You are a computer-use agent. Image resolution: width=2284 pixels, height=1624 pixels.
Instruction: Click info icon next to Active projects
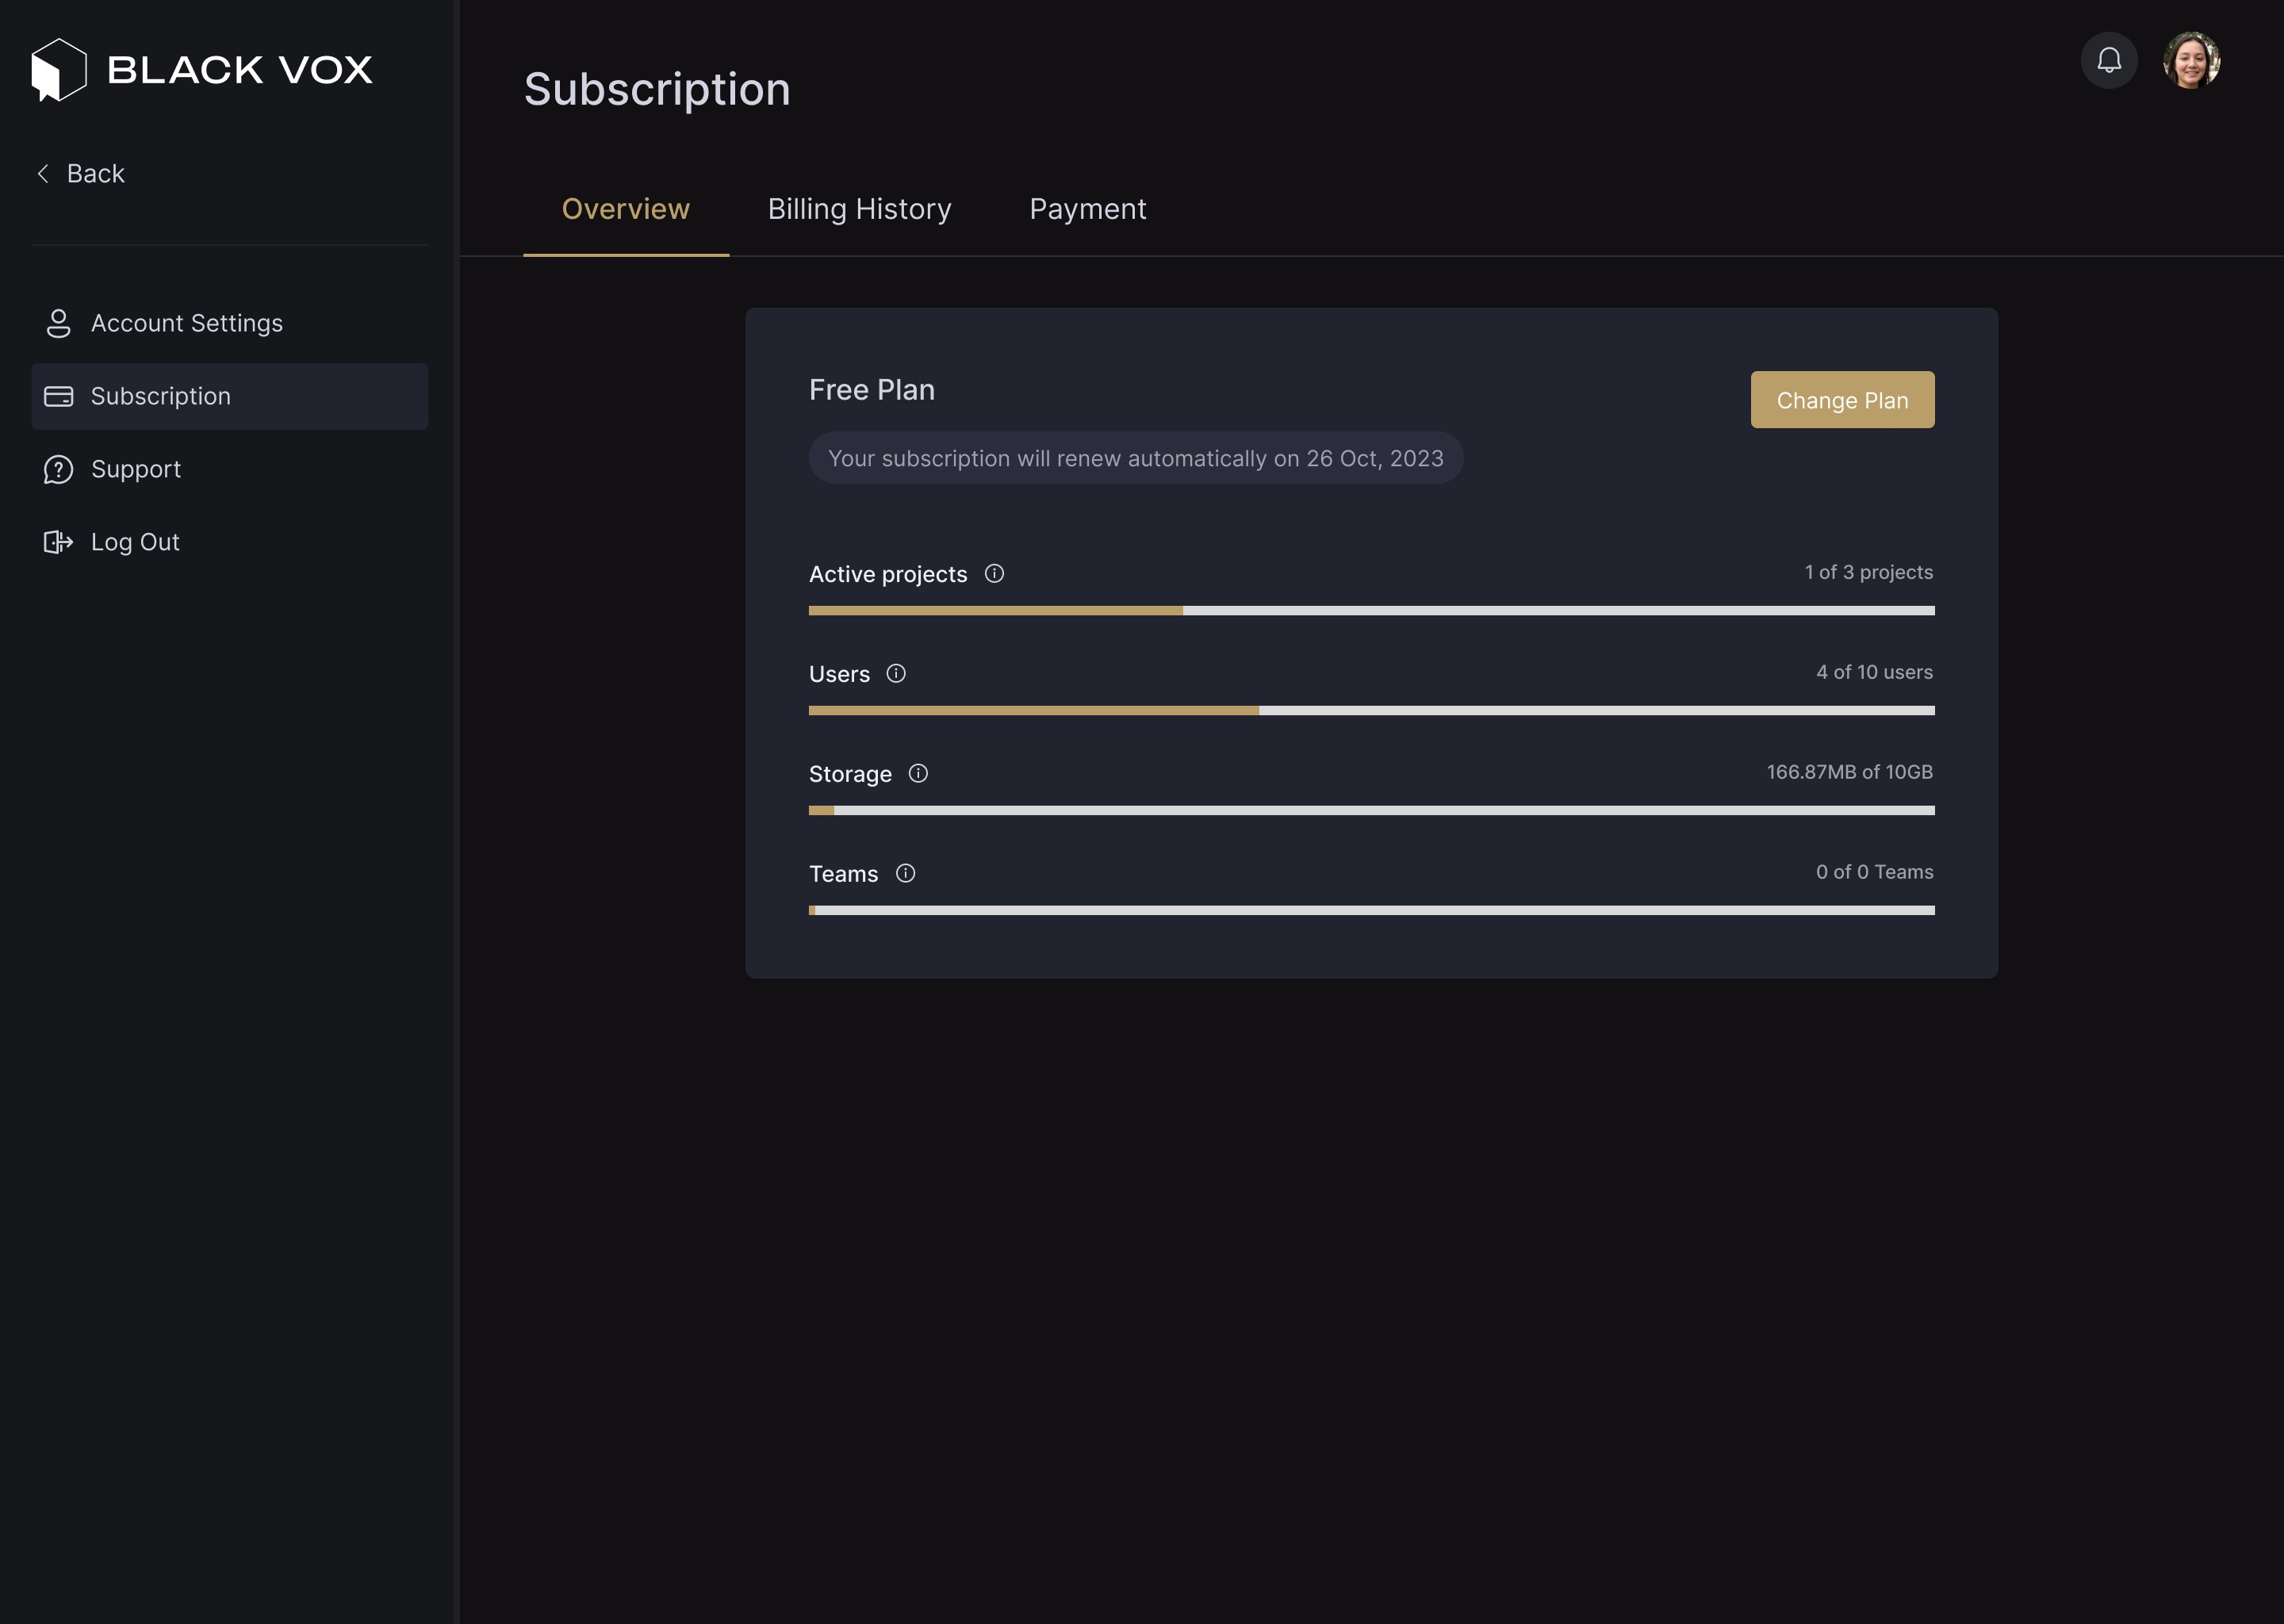pos(993,574)
